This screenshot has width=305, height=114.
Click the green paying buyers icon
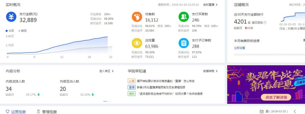coord(184,17)
